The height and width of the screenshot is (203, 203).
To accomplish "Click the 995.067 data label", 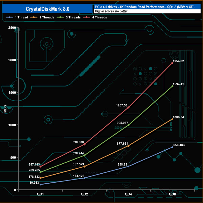I will pos(122,123).
